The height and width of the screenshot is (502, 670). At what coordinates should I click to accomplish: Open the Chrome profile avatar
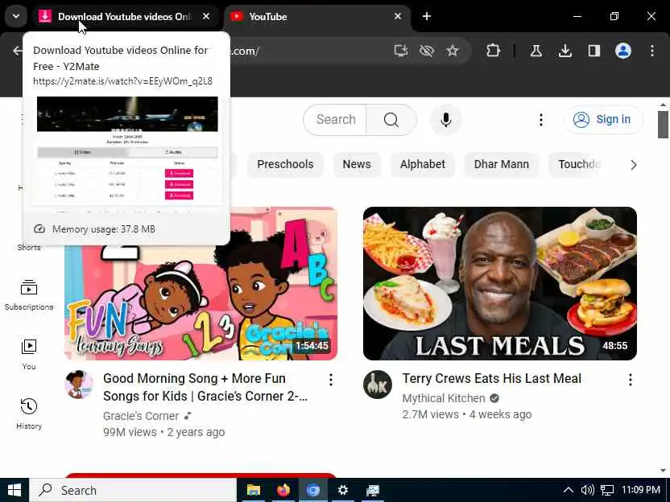(623, 51)
